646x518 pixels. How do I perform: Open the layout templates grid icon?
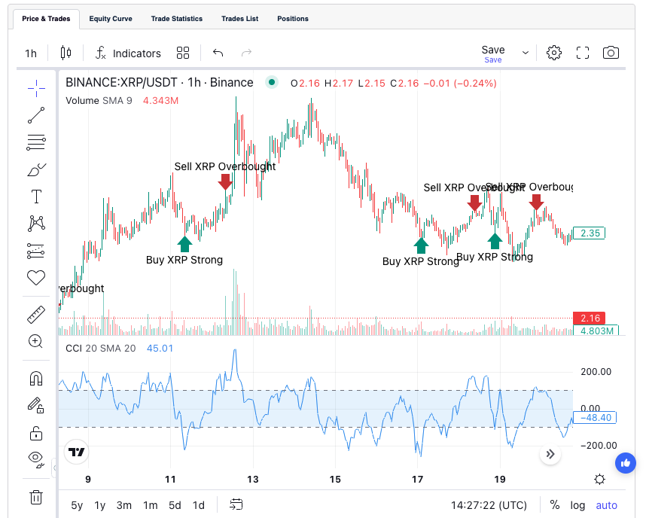tap(182, 53)
